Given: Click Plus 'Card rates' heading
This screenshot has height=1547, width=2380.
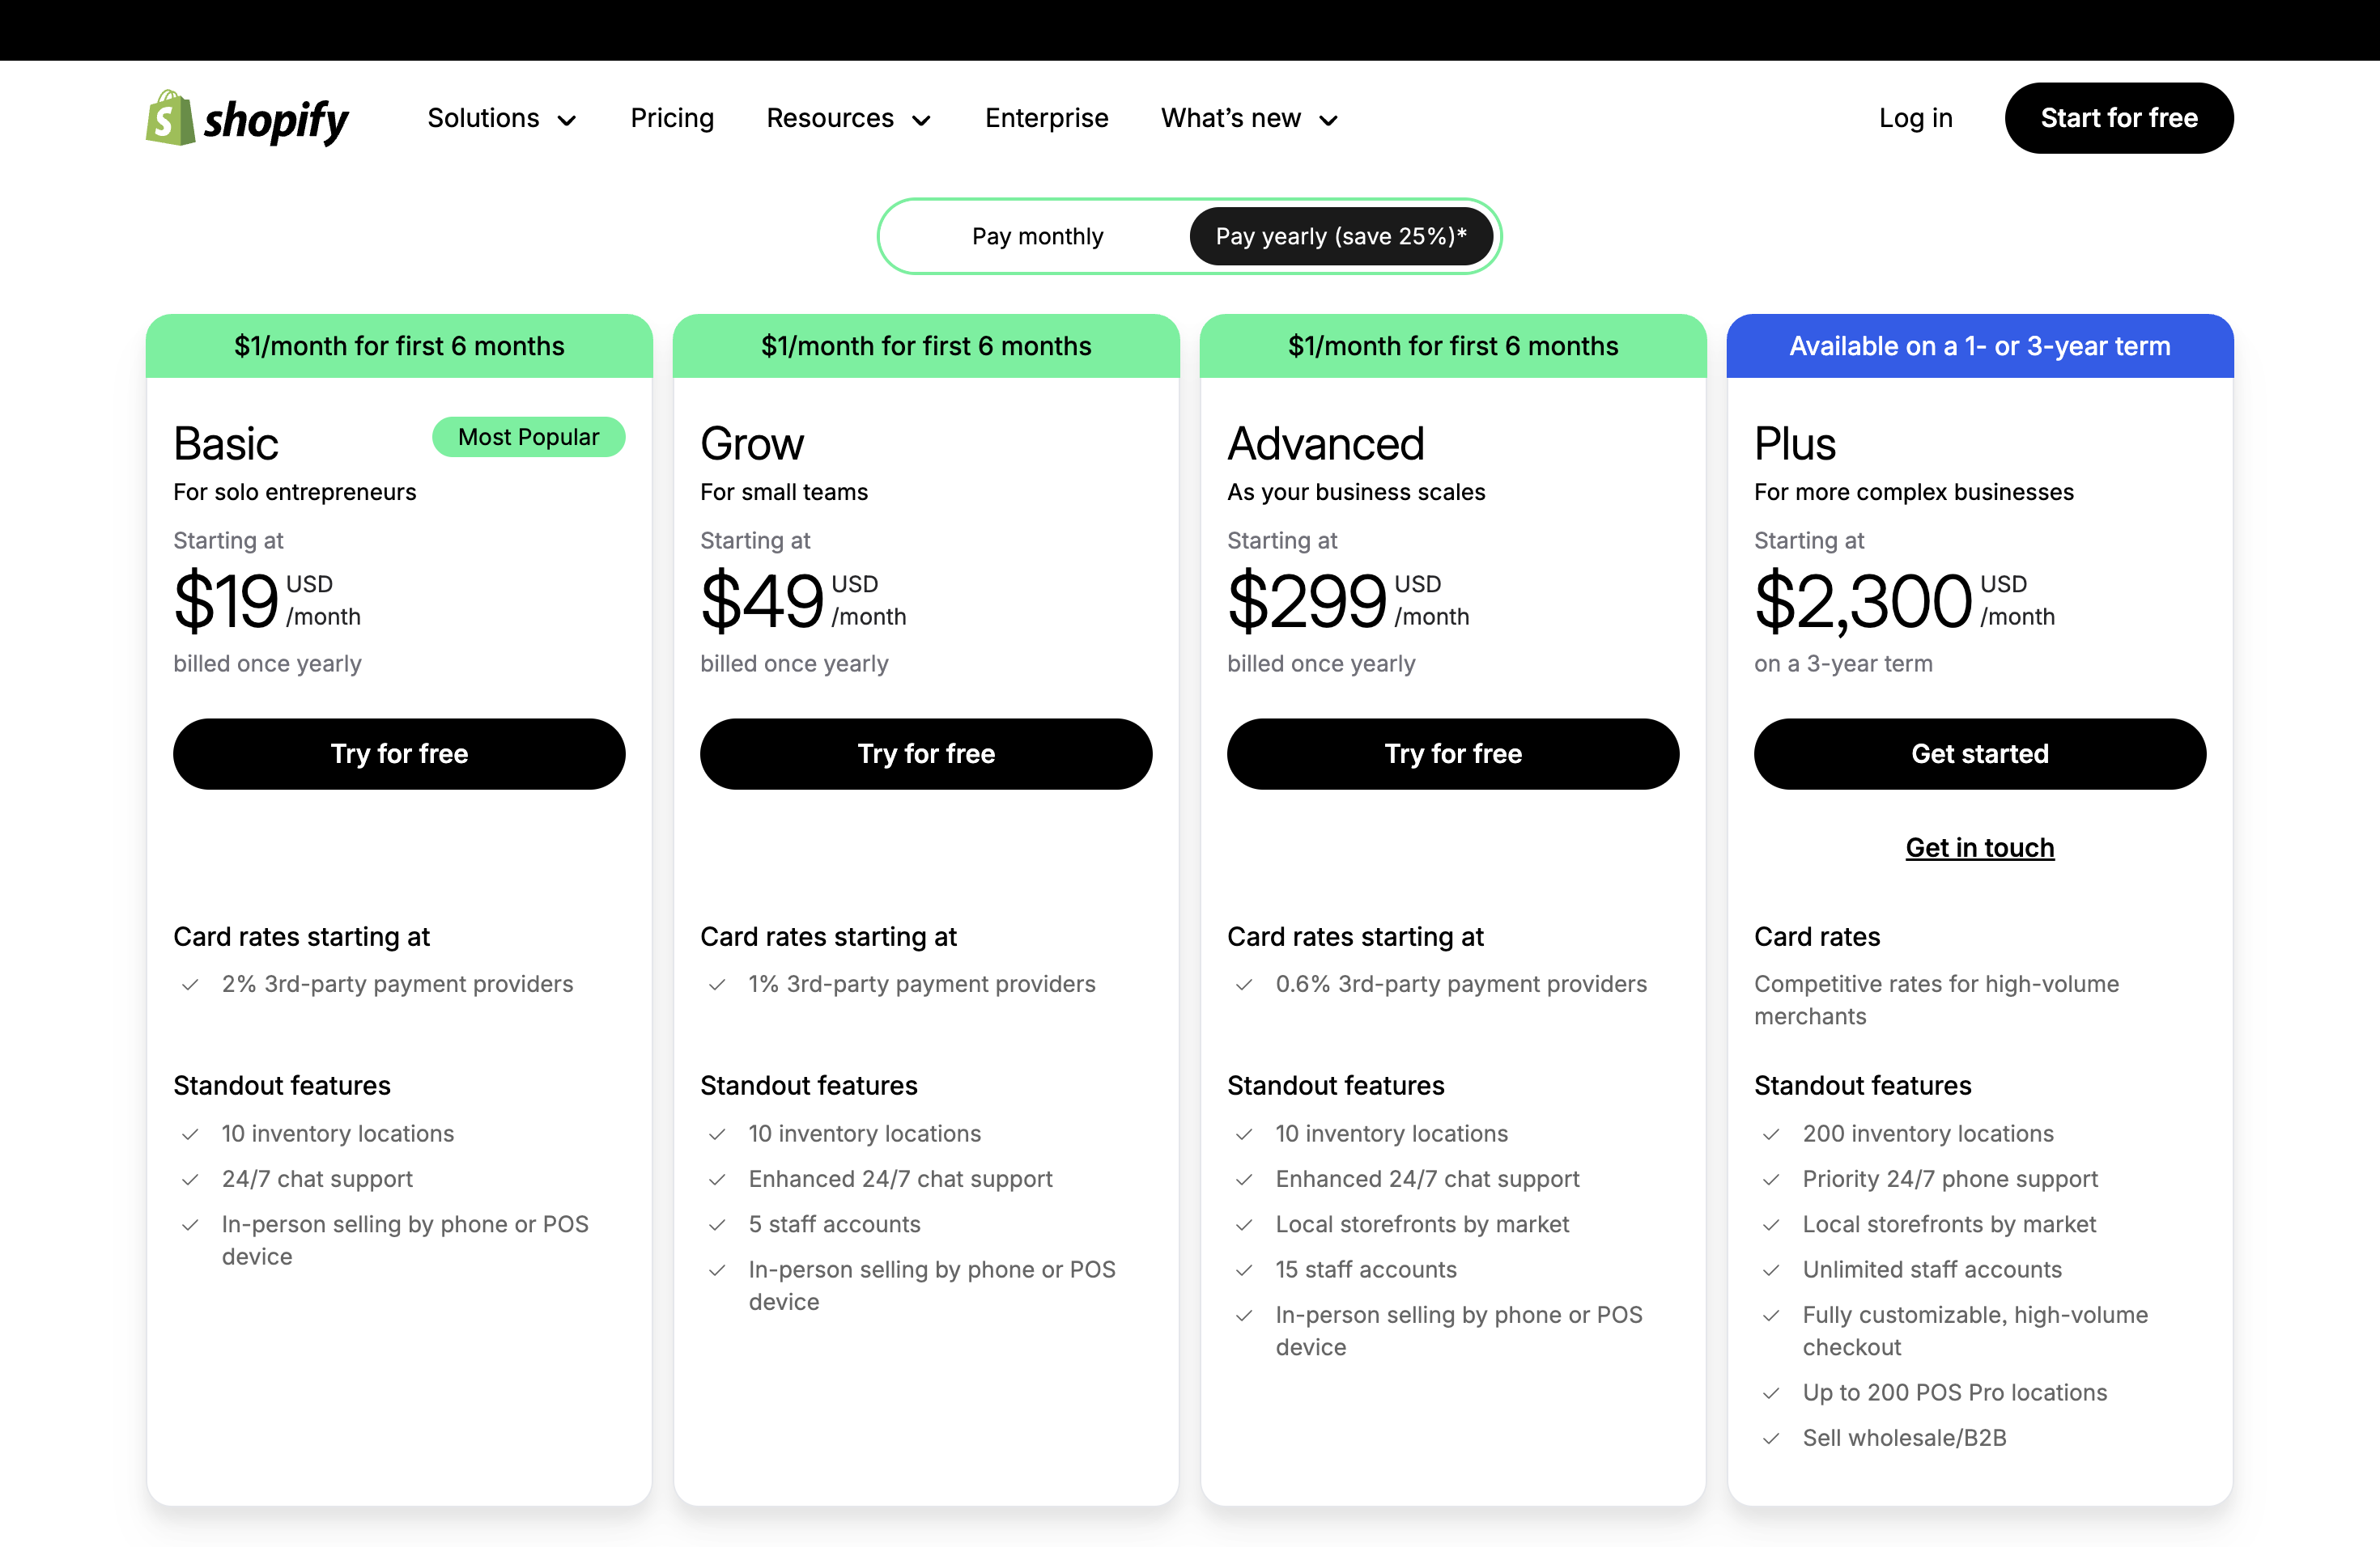Looking at the screenshot, I should click(1817, 936).
